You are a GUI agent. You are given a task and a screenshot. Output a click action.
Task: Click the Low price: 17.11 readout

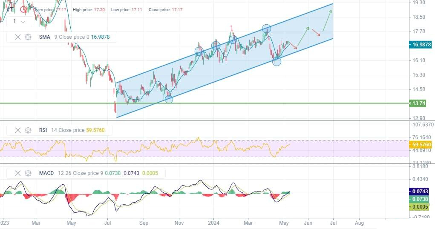(127, 10)
